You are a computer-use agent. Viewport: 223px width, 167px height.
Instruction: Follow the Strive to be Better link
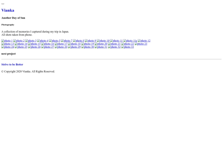click(x=12, y=64)
